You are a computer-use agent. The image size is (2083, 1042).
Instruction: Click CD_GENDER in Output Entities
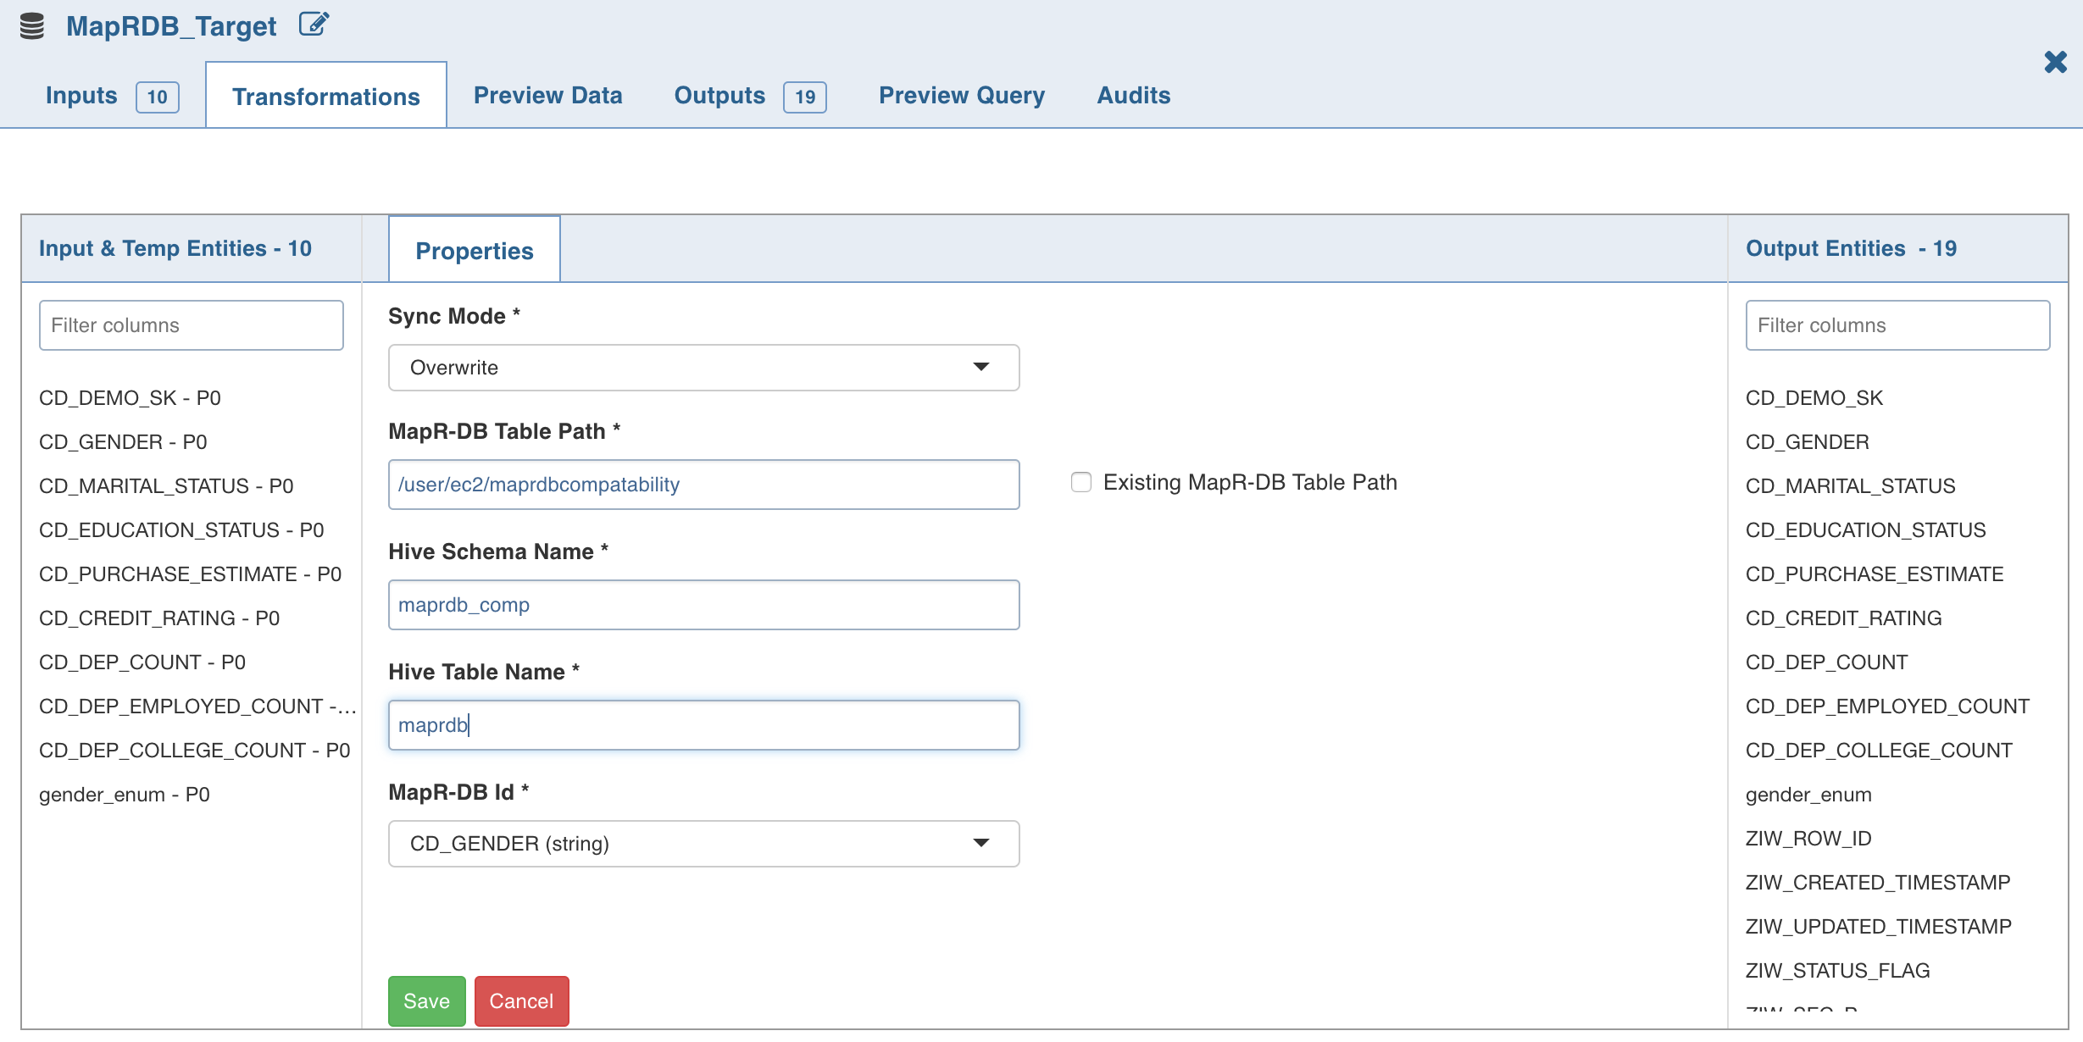tap(1808, 442)
